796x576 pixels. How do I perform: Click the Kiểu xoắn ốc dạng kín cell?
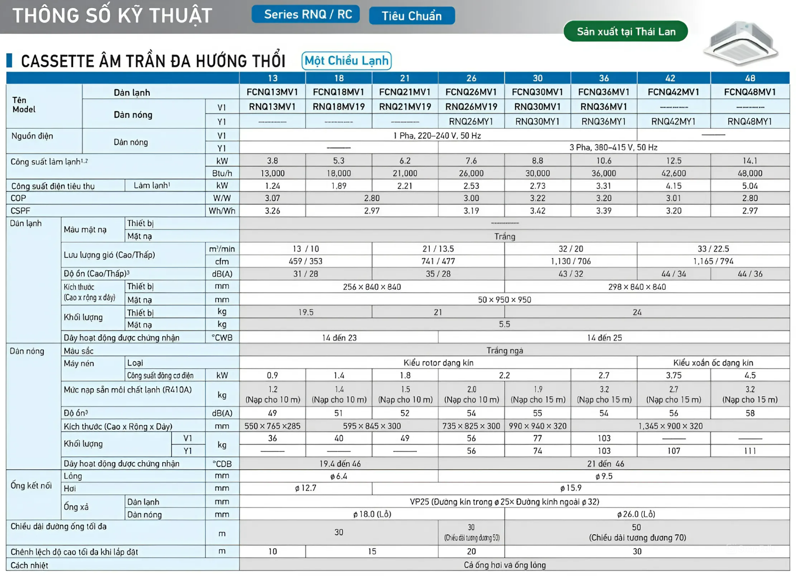pos(713,363)
